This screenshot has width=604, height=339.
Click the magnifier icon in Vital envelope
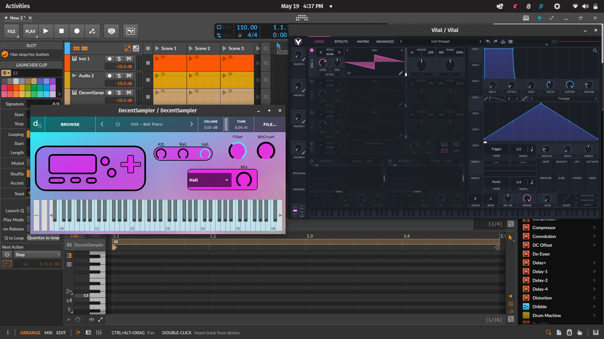coord(595,51)
